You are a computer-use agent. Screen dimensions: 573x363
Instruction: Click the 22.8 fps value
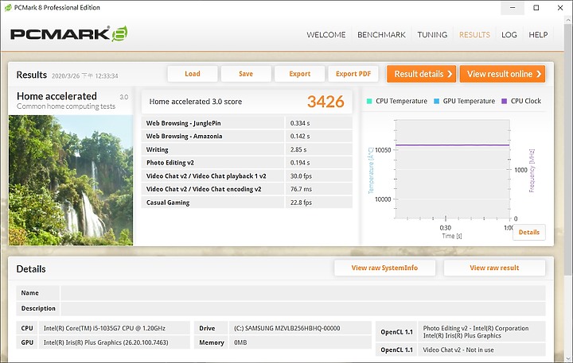pos(301,203)
